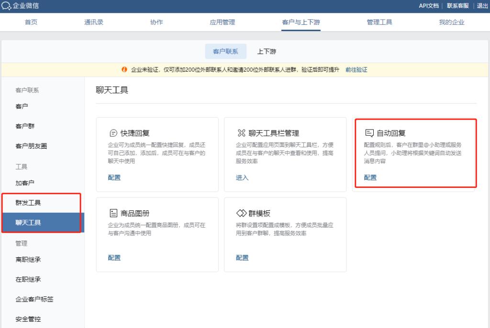Click the 快捷回复 speech bubble icon
The image size is (490, 328).
tap(114, 133)
